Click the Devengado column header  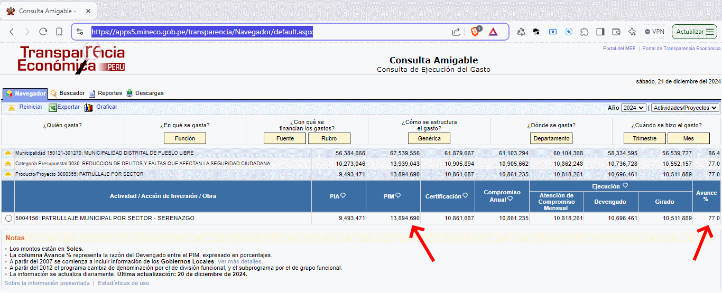pos(610,202)
